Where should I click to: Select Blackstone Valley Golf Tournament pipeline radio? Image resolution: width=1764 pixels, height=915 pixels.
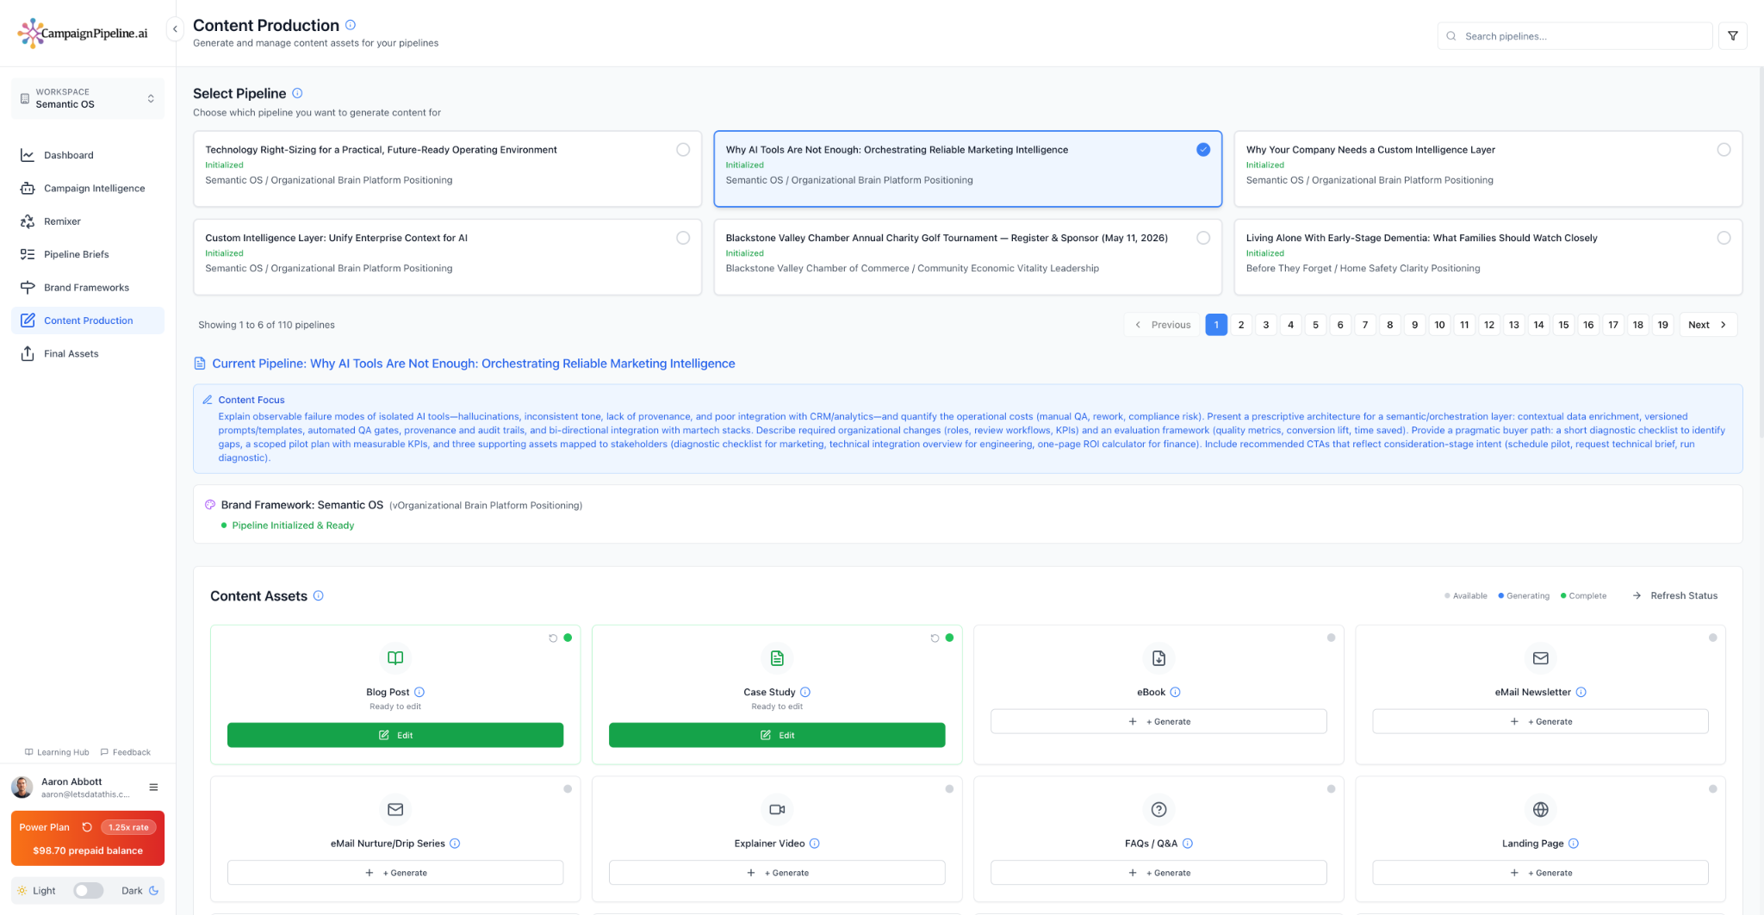(1203, 238)
